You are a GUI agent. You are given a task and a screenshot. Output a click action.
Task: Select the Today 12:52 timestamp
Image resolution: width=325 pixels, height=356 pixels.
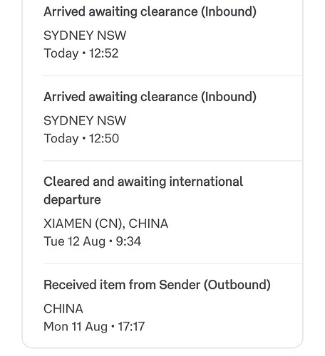tap(81, 53)
